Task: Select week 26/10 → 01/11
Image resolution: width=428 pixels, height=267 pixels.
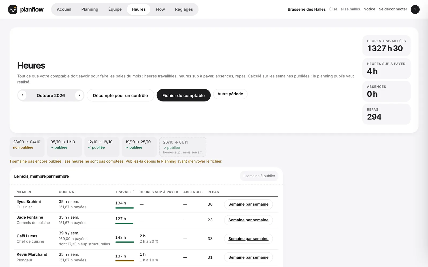Action: tap(183, 147)
